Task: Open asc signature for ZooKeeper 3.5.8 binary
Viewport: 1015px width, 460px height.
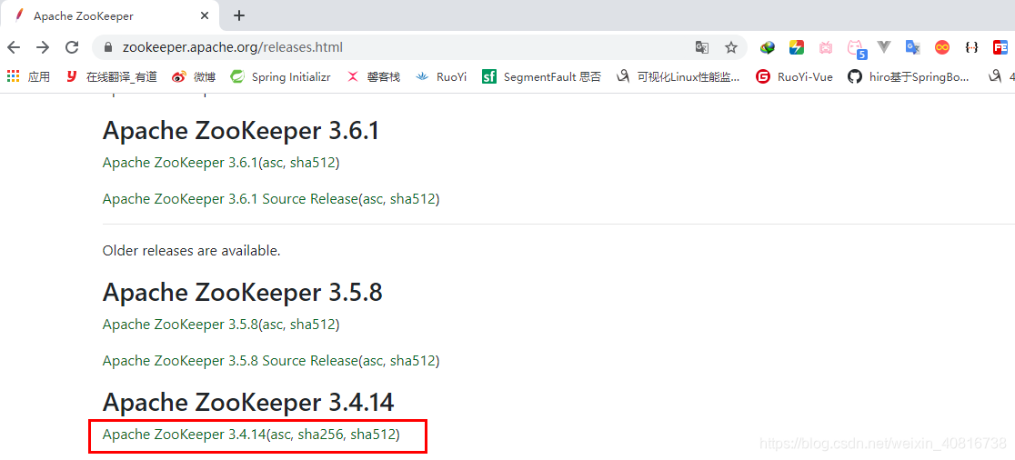Action: click(272, 325)
